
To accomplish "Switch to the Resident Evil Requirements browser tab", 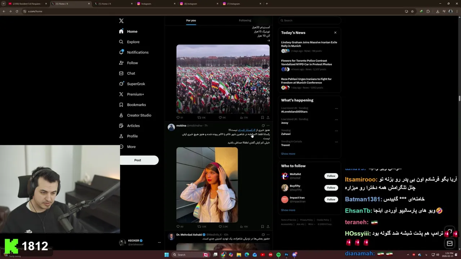I will pos(27,4).
